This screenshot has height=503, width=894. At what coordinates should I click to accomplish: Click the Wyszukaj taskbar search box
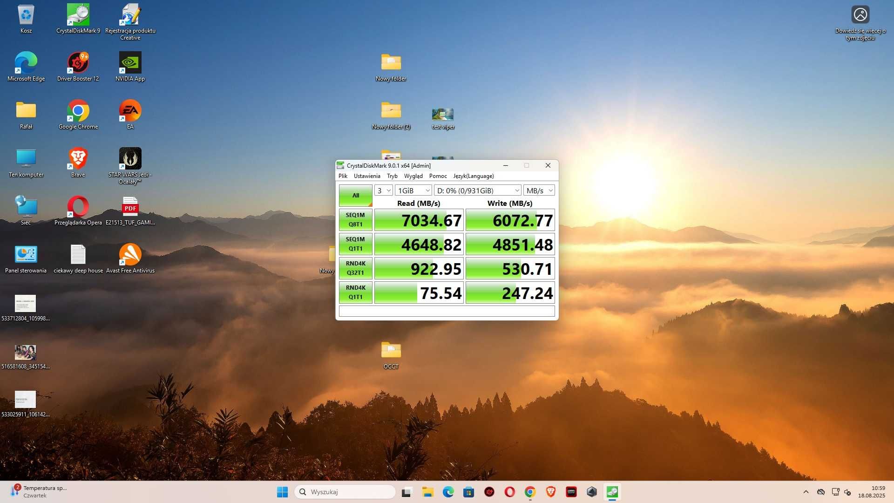click(x=345, y=492)
